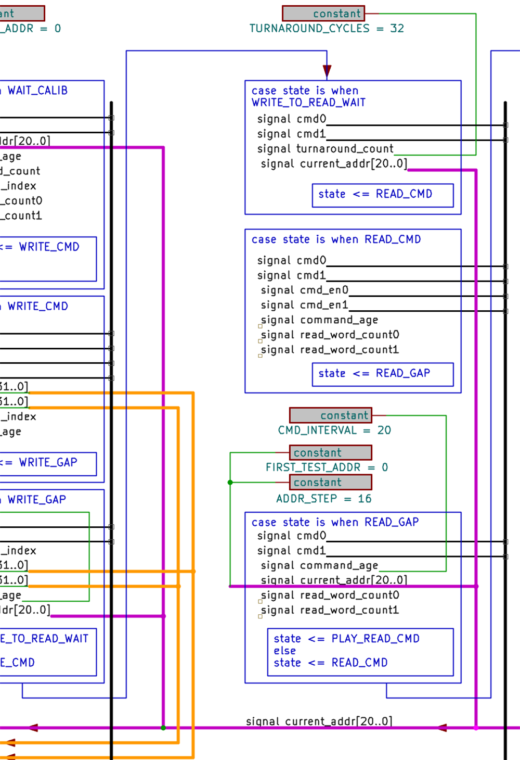Click the "signal turnaround_count" label
Screen dimensions: 520x760
pos(326,149)
